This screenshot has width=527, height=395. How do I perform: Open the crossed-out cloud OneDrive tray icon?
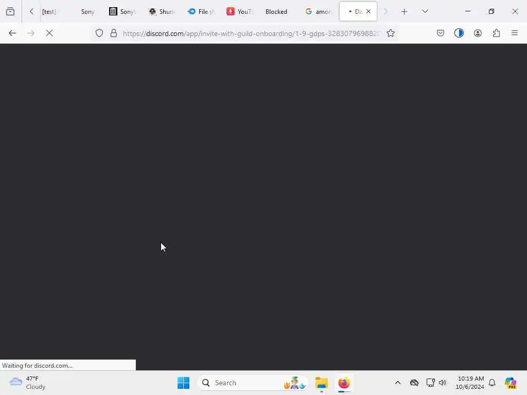(414, 383)
